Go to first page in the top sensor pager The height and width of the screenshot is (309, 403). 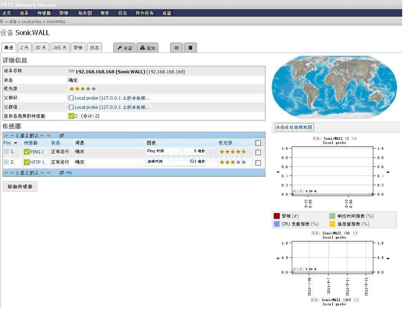pyautogui.click(x=6, y=136)
